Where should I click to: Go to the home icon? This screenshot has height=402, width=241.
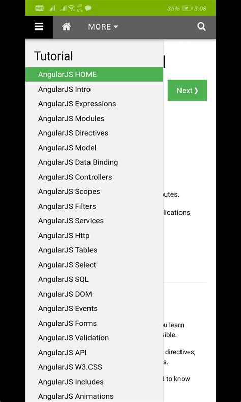pos(66,26)
